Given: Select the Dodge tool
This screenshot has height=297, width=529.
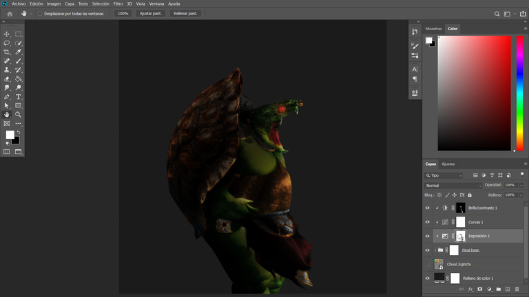Looking at the screenshot, I should [18, 87].
